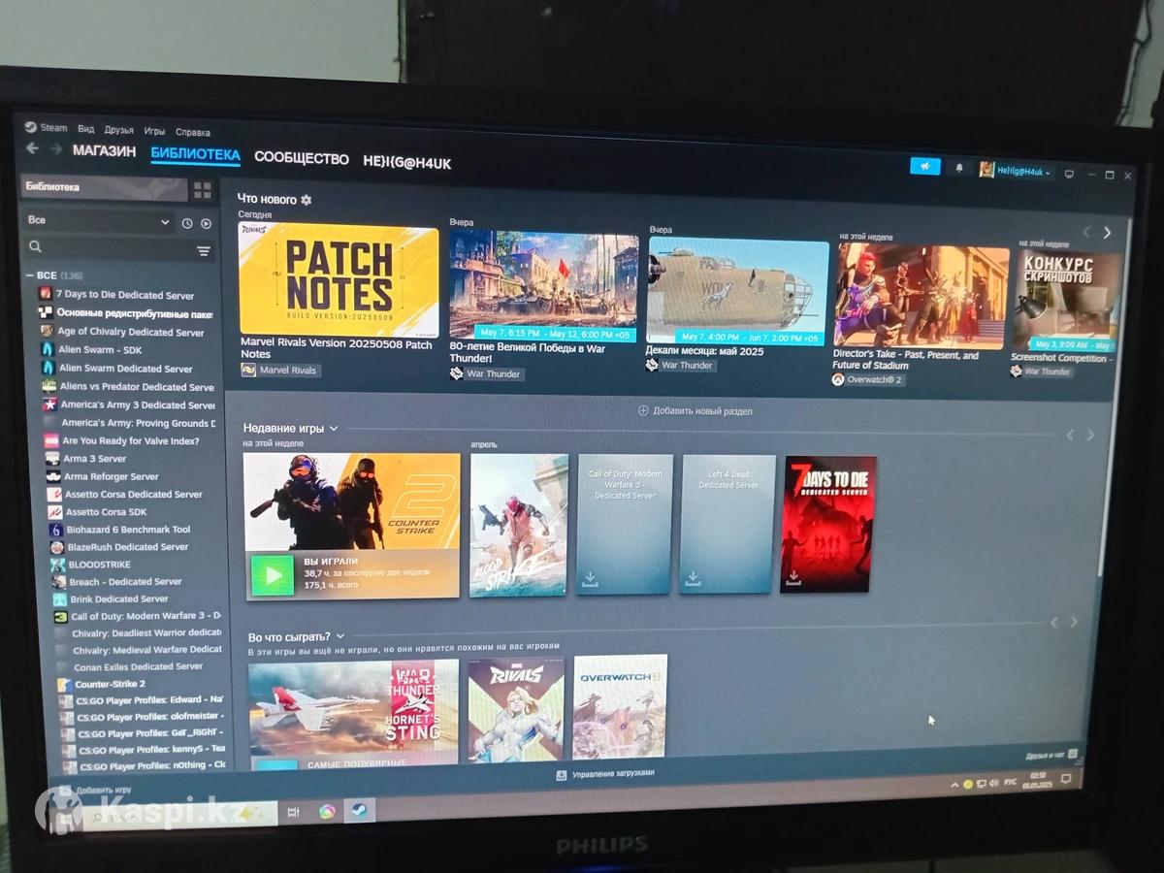Expand Во что сыграть? shelf dropdown
The height and width of the screenshot is (873, 1164).
(x=340, y=636)
